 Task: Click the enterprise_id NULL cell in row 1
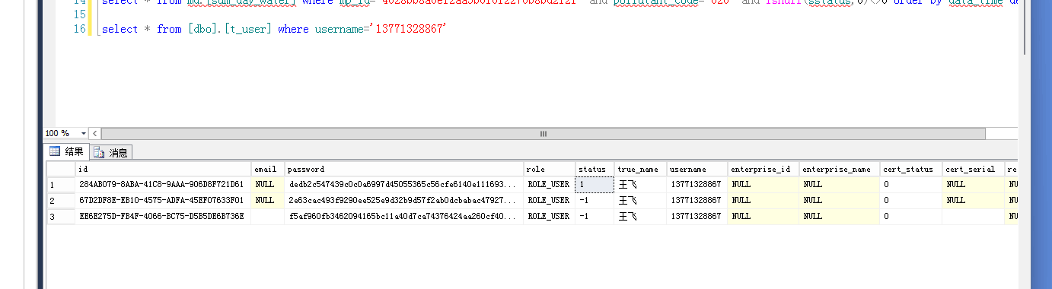(763, 184)
